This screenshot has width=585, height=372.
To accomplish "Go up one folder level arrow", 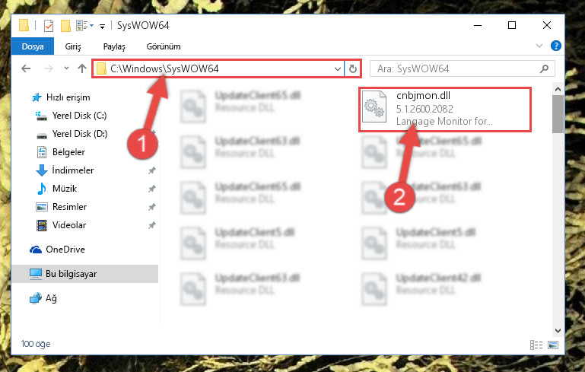I will (x=82, y=68).
